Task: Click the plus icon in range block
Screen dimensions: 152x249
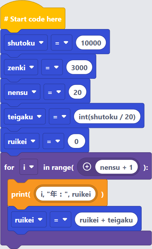Action: 87,167
